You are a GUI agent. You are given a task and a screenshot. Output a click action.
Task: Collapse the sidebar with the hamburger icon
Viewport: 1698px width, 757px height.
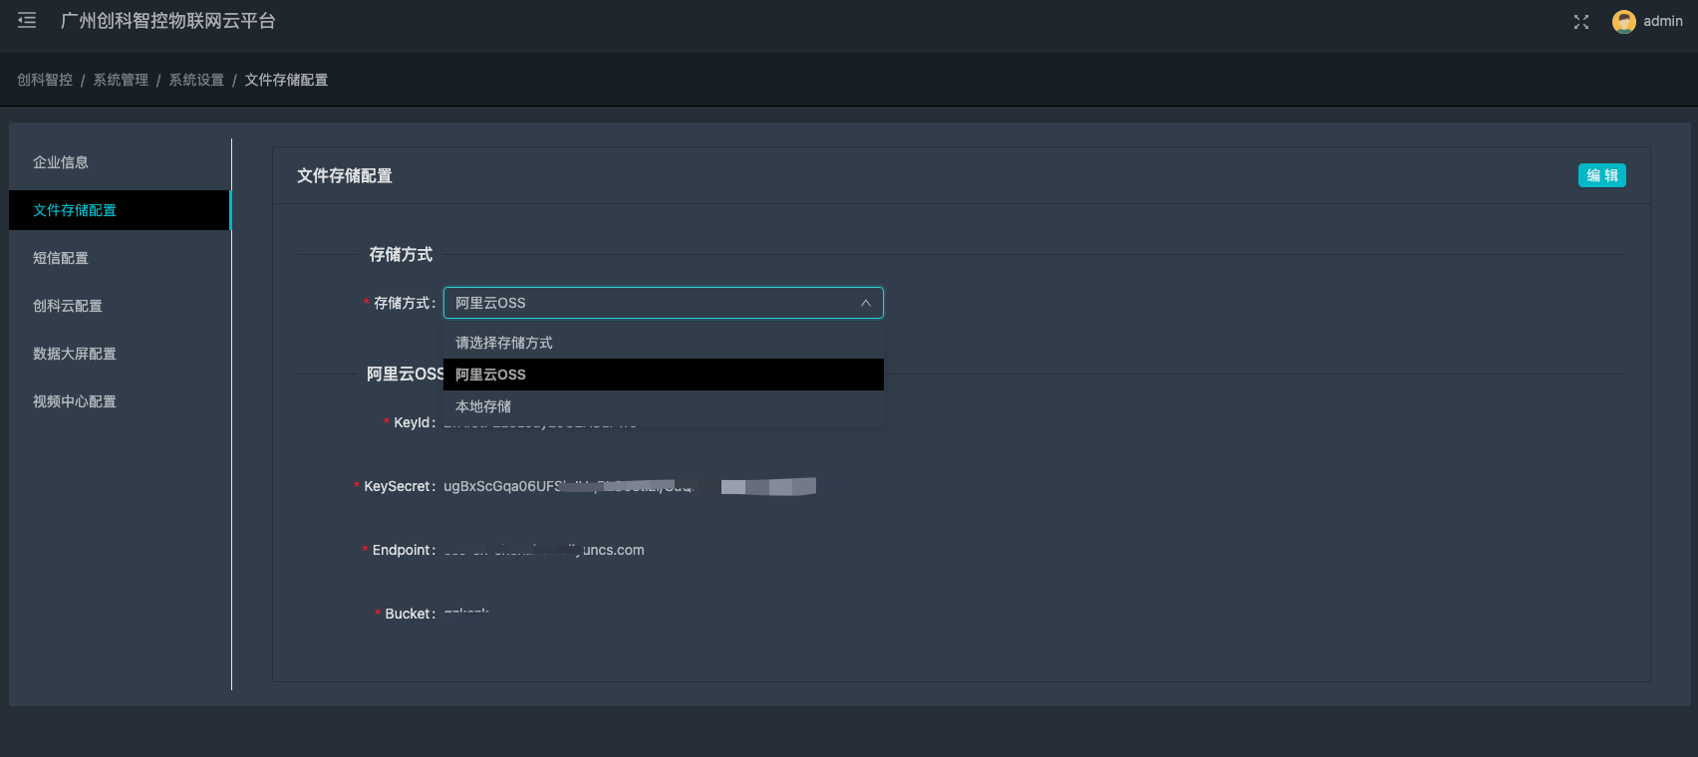tap(27, 21)
